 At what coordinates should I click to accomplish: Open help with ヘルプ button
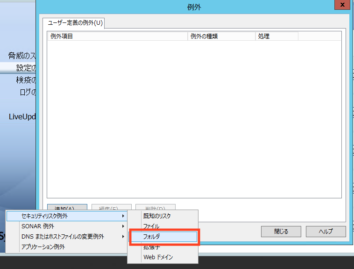(326, 232)
